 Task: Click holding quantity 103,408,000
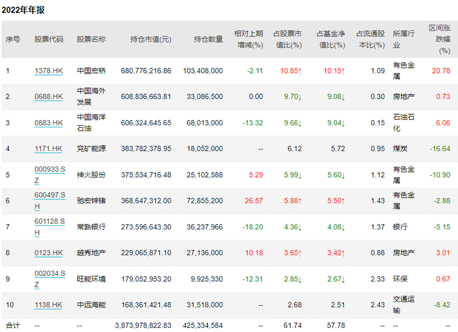tap(203, 71)
